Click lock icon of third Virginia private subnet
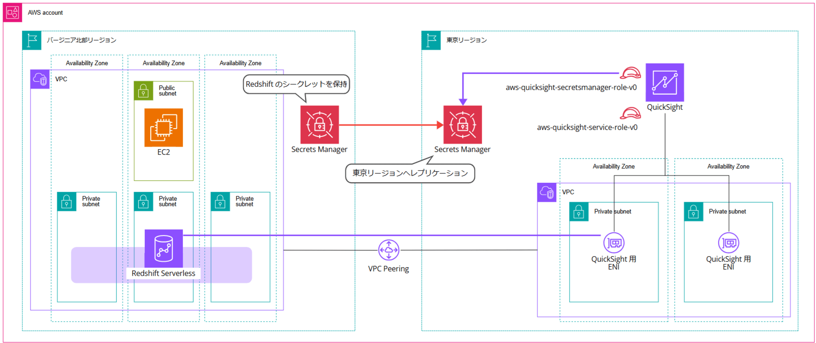 (220, 201)
